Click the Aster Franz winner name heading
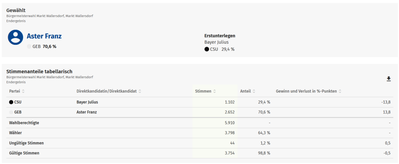 pyautogui.click(x=44, y=36)
